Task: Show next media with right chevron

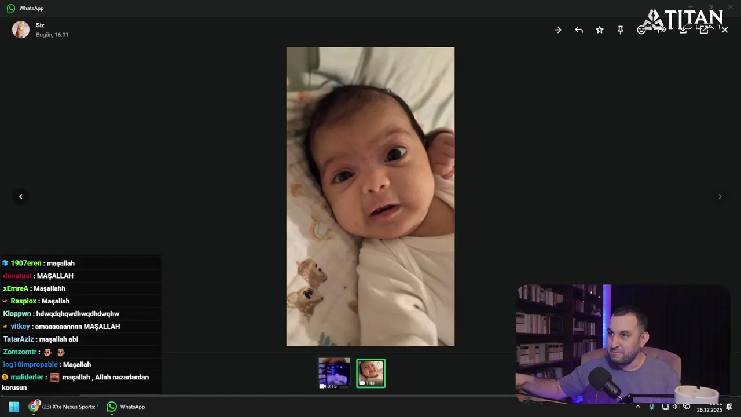Action: [x=720, y=197]
